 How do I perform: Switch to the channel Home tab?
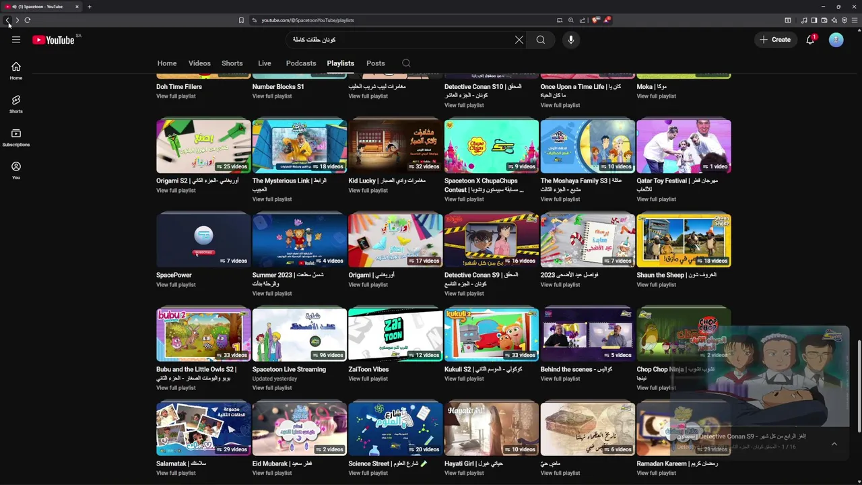click(167, 63)
